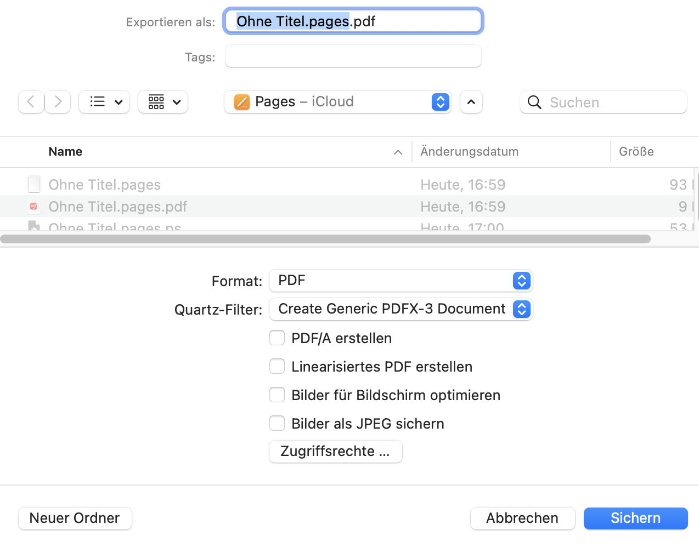
Task: Click the magnifying glass search icon
Action: click(534, 102)
